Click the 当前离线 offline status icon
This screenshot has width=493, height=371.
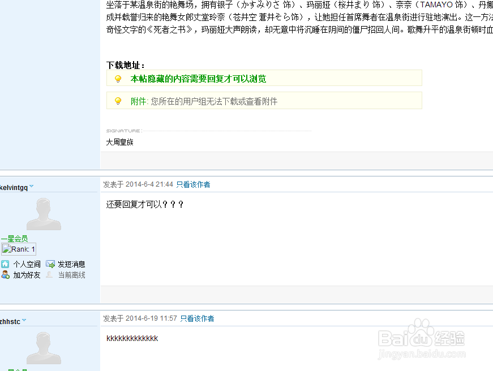[x=50, y=275]
